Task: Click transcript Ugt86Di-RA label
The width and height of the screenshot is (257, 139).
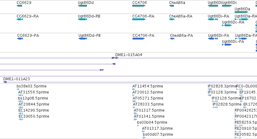Action: [x=218, y=16]
